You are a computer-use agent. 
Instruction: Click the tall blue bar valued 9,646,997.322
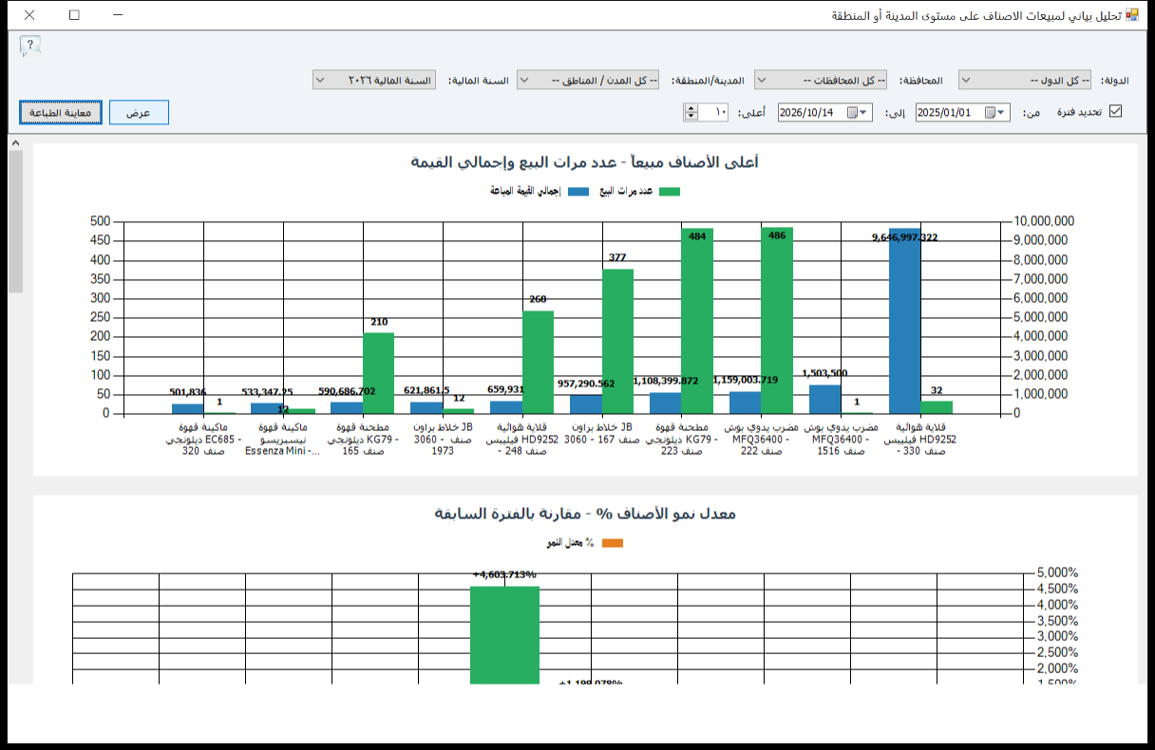[904, 321]
